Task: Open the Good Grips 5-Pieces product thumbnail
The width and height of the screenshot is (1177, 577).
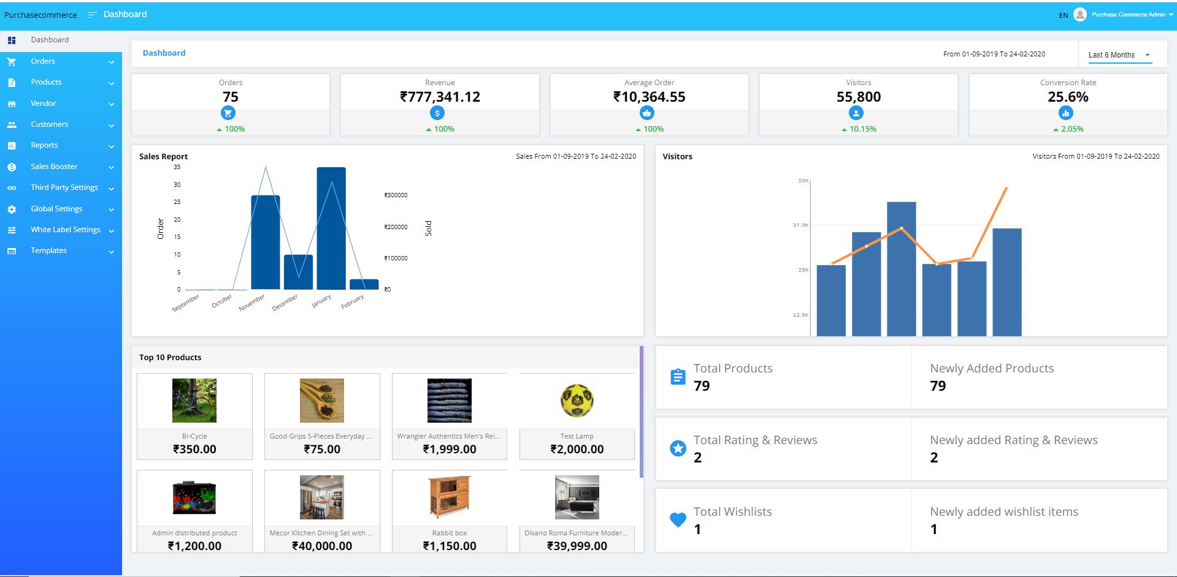Action: pos(322,401)
